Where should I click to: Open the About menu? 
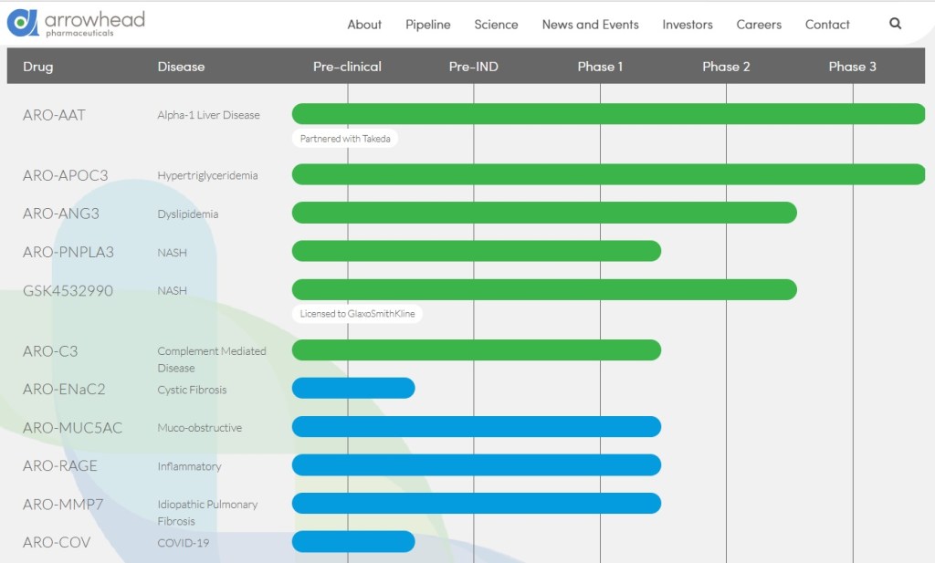point(364,25)
